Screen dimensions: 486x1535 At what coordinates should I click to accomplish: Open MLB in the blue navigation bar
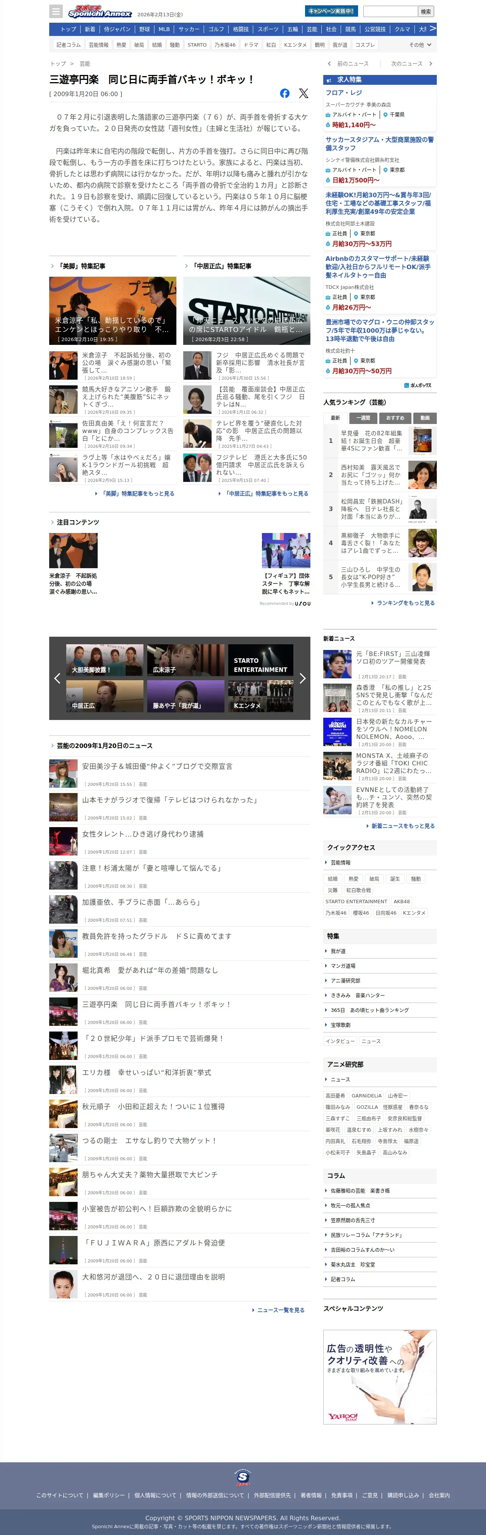[x=164, y=29]
